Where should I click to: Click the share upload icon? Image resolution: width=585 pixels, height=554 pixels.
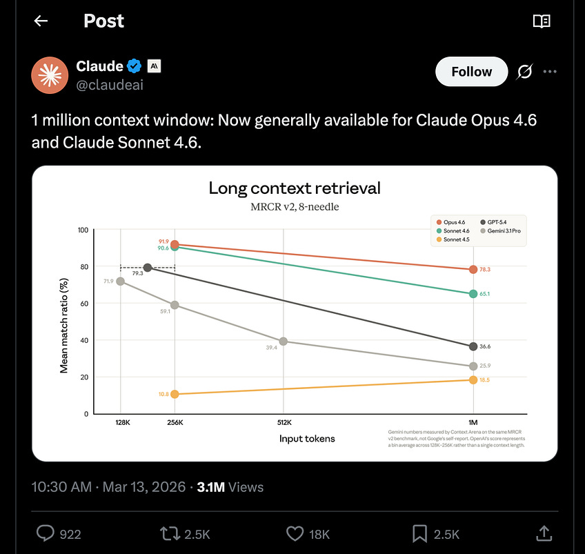[543, 533]
